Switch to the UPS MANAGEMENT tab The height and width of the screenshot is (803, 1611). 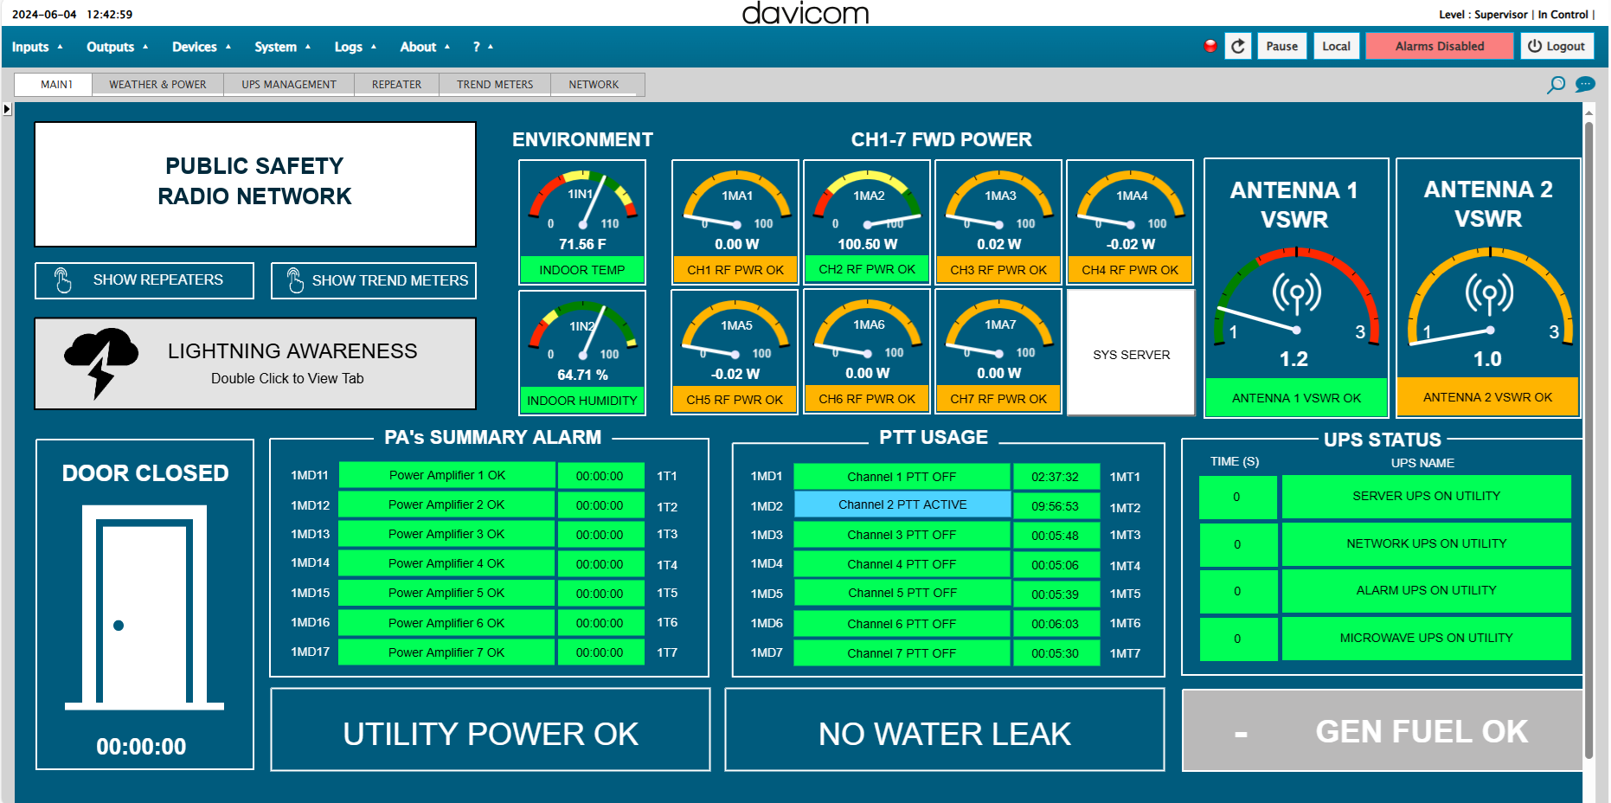pyautogui.click(x=289, y=85)
